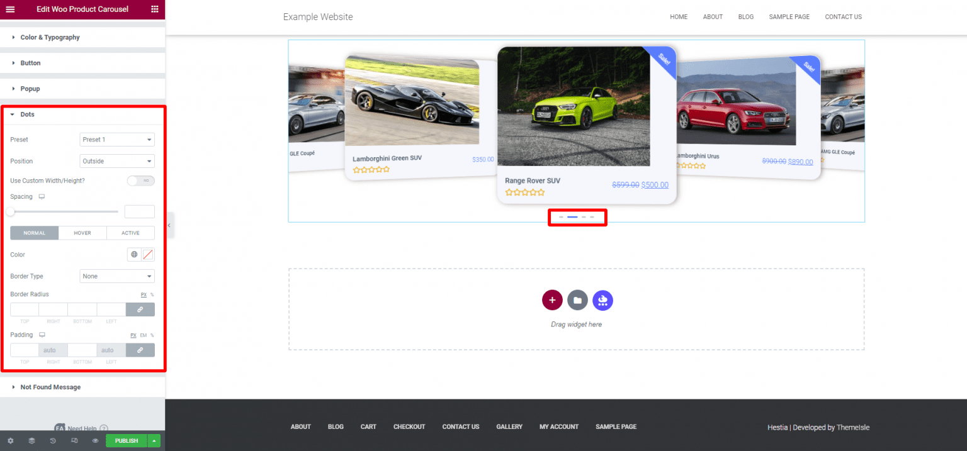Open the Preset dropdown
The height and width of the screenshot is (451, 967).
tap(117, 140)
